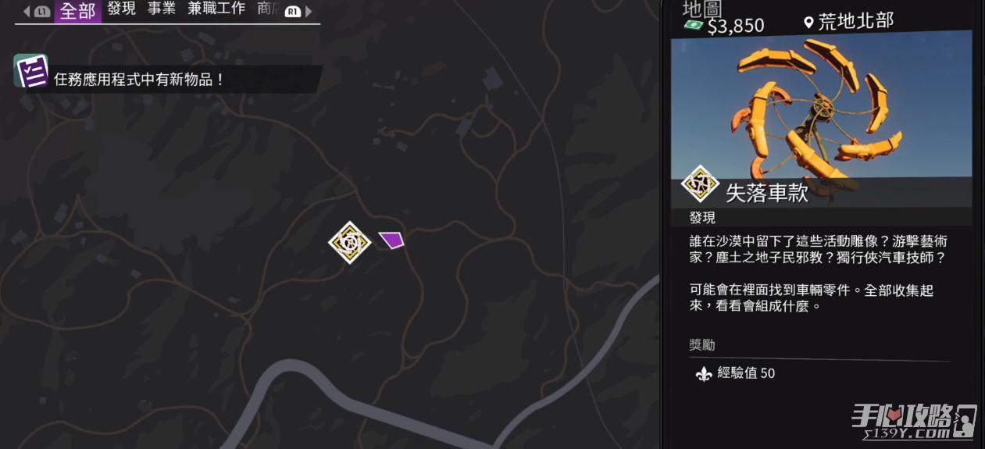Click the purple player position arrow
Screen dimensions: 985x449
pos(391,240)
